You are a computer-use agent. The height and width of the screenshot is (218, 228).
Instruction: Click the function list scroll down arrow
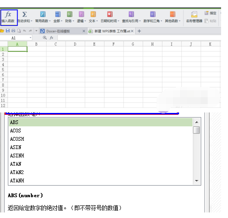tap(197, 181)
